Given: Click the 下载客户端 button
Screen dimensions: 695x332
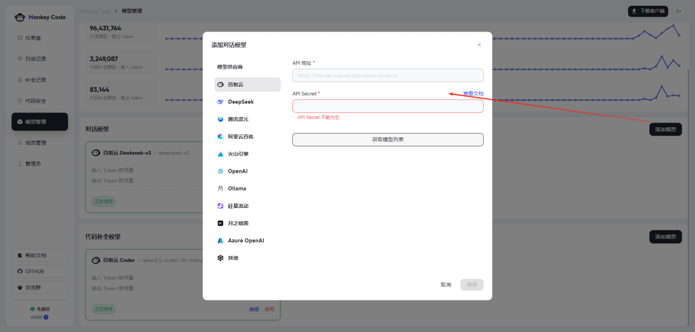Looking at the screenshot, I should click(648, 11).
